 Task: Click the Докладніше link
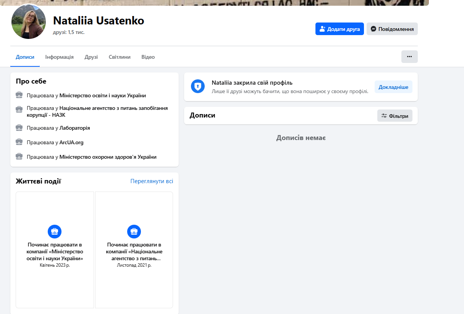[393, 87]
